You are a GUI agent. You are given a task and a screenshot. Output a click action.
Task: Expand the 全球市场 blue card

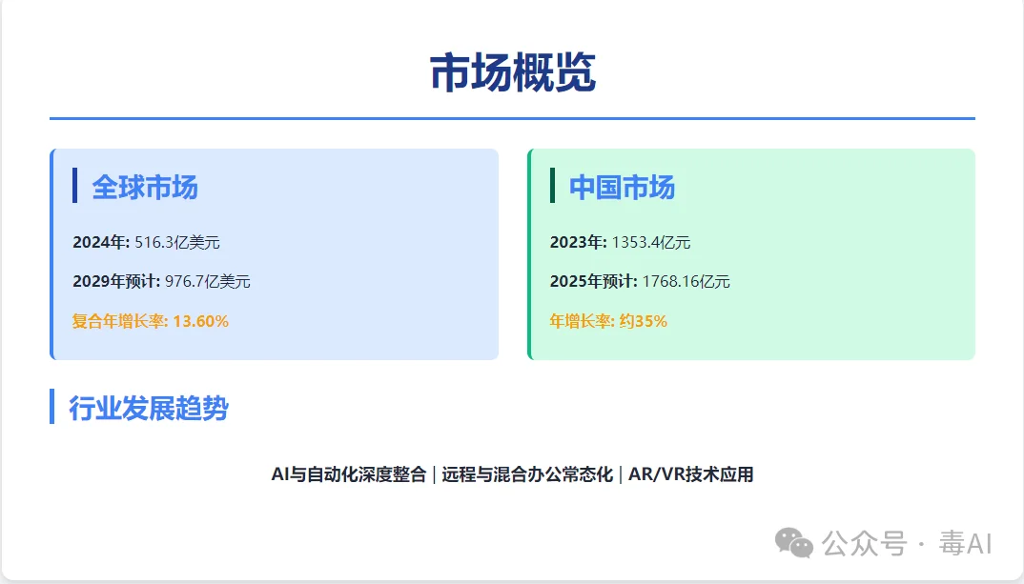[x=275, y=254]
